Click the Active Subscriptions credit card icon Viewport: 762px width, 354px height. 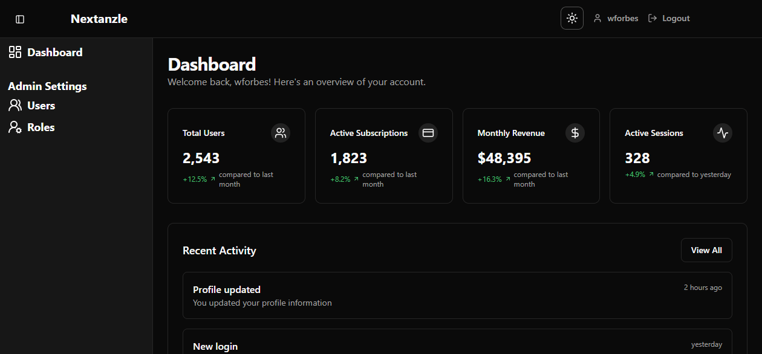pyautogui.click(x=428, y=133)
